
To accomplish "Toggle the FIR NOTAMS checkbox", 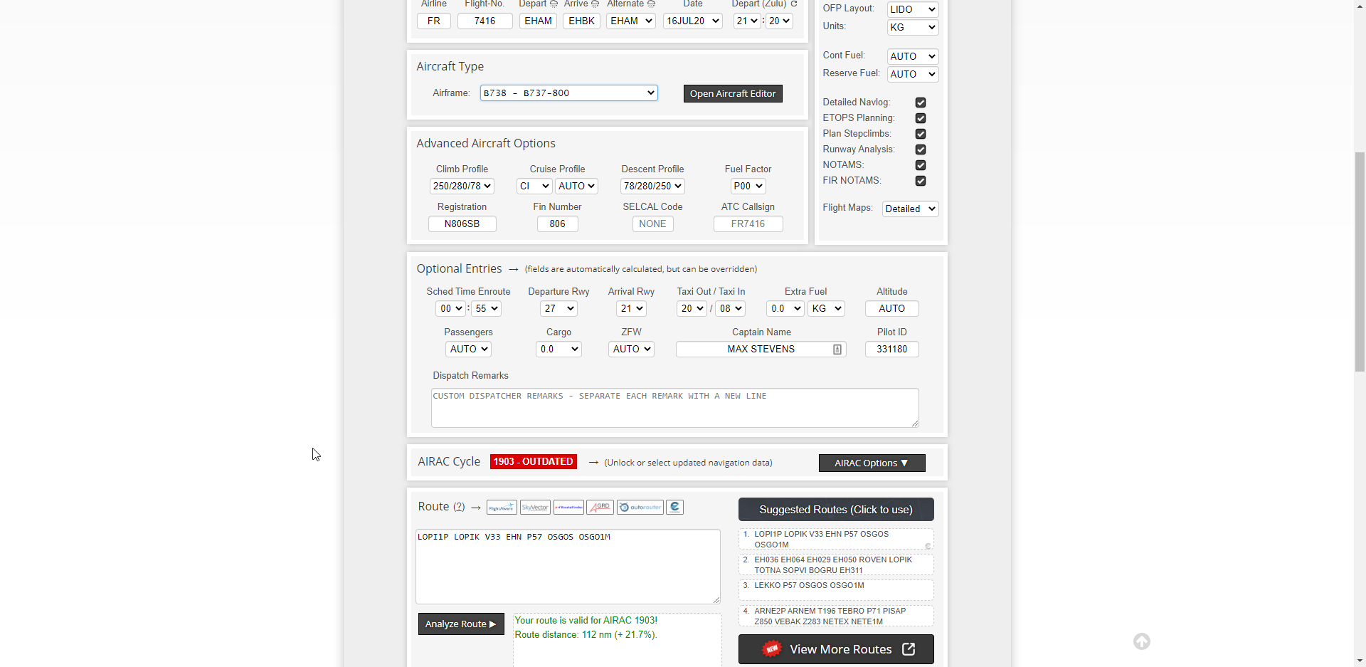I will (921, 181).
